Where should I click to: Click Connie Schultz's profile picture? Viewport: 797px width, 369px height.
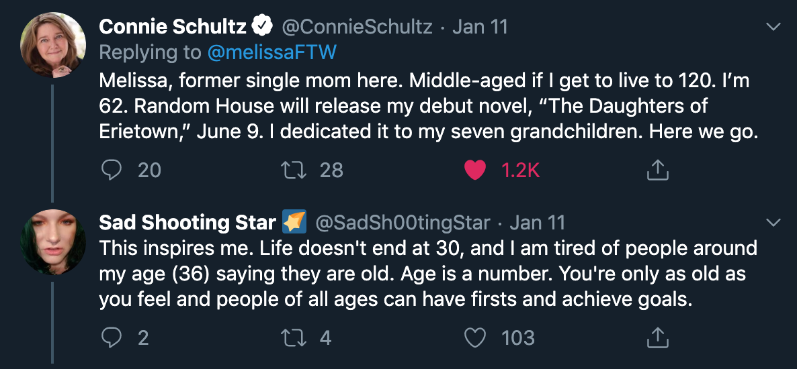53,44
